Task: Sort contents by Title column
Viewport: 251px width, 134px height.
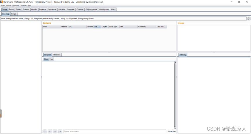Action: click(129, 27)
